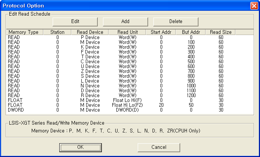Screen dimensions: 260x157
Task: Click the Read Unit column header
Action: point(127,32)
